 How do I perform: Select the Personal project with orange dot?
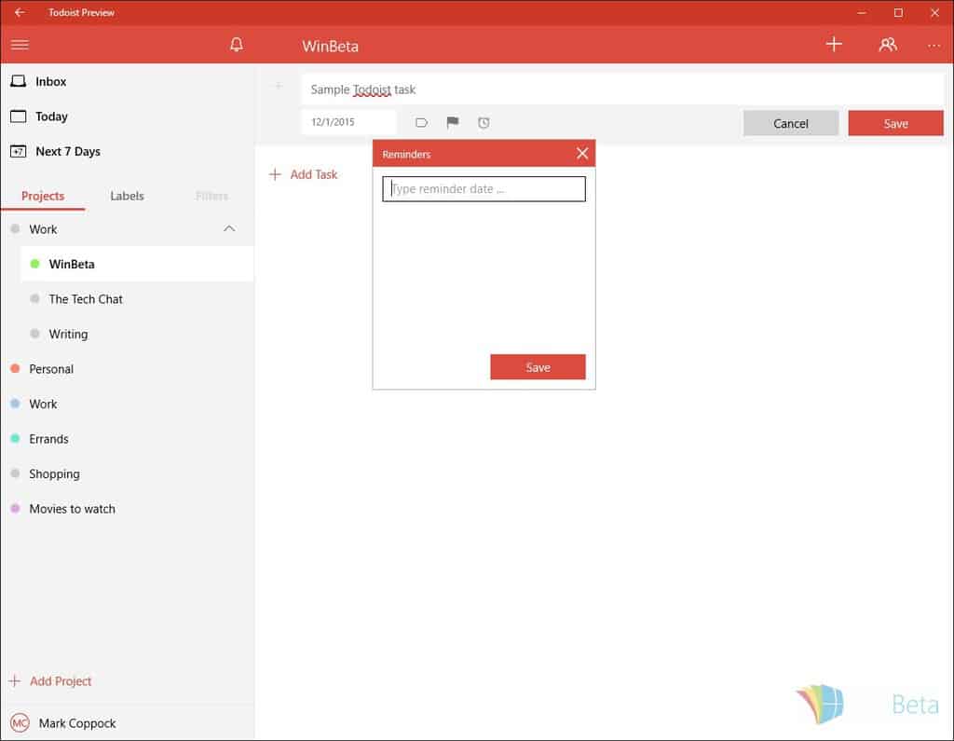pyautogui.click(x=51, y=369)
